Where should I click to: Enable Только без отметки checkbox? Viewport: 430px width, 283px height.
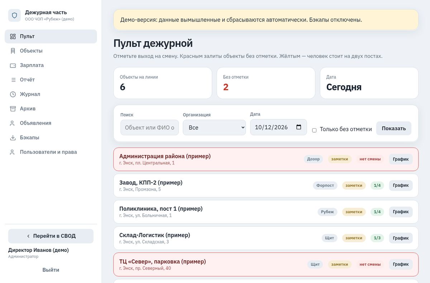coord(314,130)
